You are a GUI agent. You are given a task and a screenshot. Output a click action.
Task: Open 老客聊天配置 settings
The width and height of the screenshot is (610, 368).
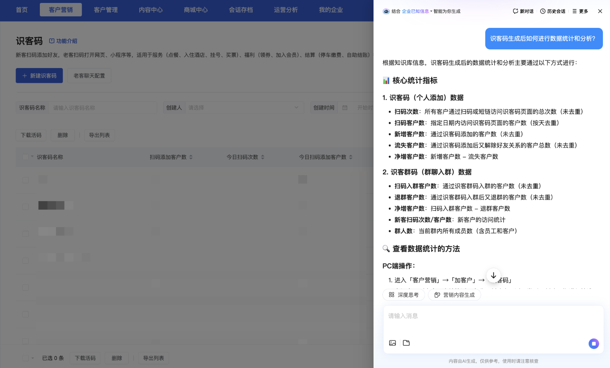point(89,75)
